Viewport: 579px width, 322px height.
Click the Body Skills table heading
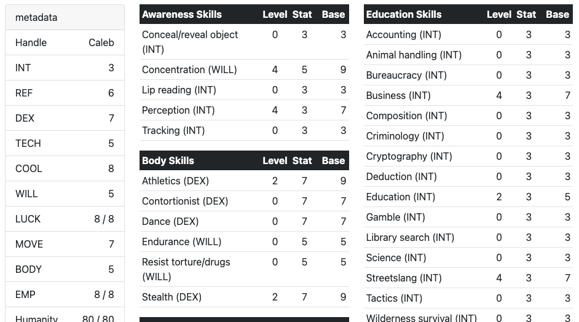[168, 160]
